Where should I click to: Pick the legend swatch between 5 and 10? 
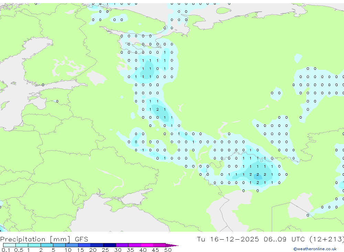60,245
